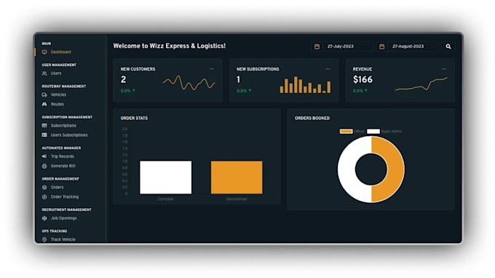Click the search magnifier icon
The height and width of the screenshot is (278, 495).
click(448, 47)
